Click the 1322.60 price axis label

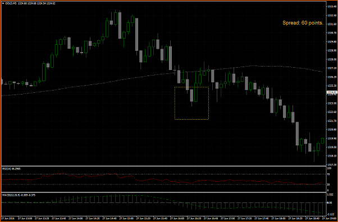(332, 112)
